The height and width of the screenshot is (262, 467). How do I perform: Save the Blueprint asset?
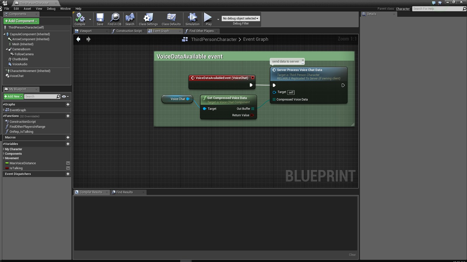point(100,19)
